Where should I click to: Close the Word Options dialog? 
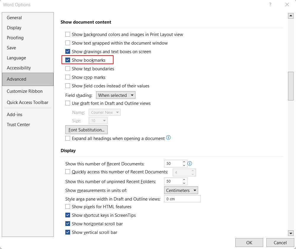point(287,4)
